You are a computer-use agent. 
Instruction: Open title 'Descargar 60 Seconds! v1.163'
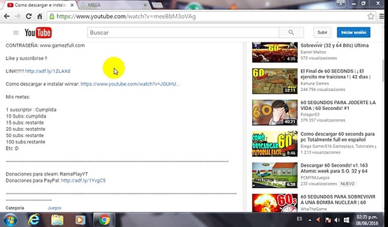(334, 168)
